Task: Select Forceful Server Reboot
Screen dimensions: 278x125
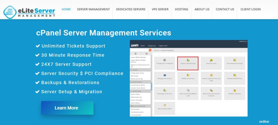Action: [138, 85]
